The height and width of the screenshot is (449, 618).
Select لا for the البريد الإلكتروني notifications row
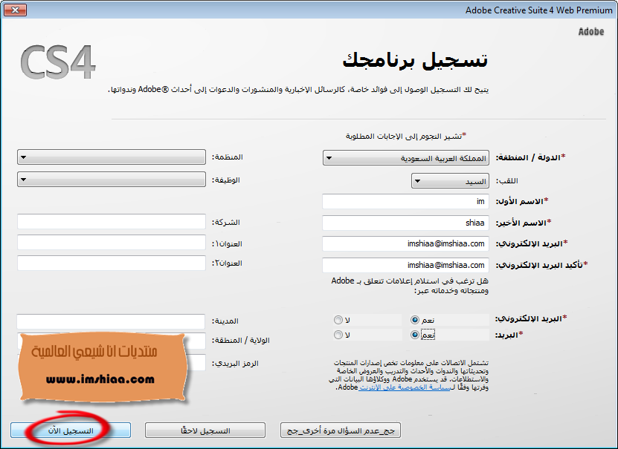click(x=338, y=320)
